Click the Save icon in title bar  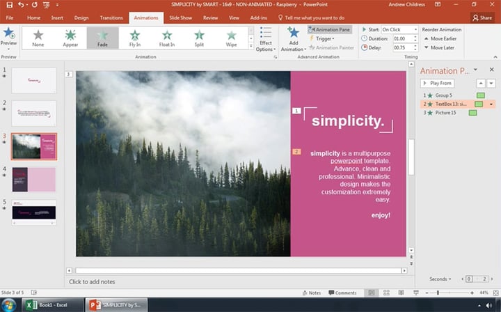click(x=9, y=5)
